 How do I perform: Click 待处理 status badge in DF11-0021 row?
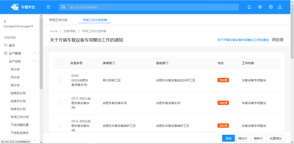223,103
